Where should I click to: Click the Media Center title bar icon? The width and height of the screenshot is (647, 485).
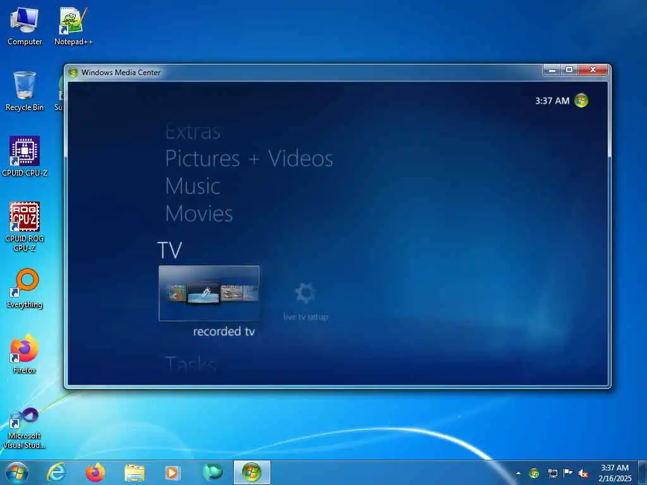coord(73,73)
